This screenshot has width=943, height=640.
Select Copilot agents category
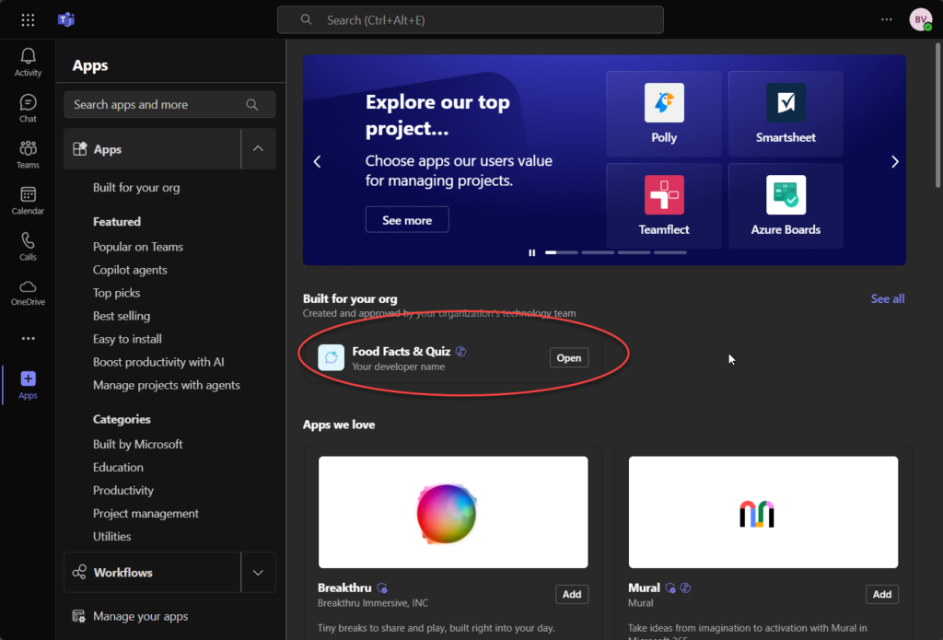[x=130, y=270]
